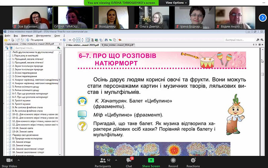Open Zoom Reactions
268x168 pixels.
[193, 163]
